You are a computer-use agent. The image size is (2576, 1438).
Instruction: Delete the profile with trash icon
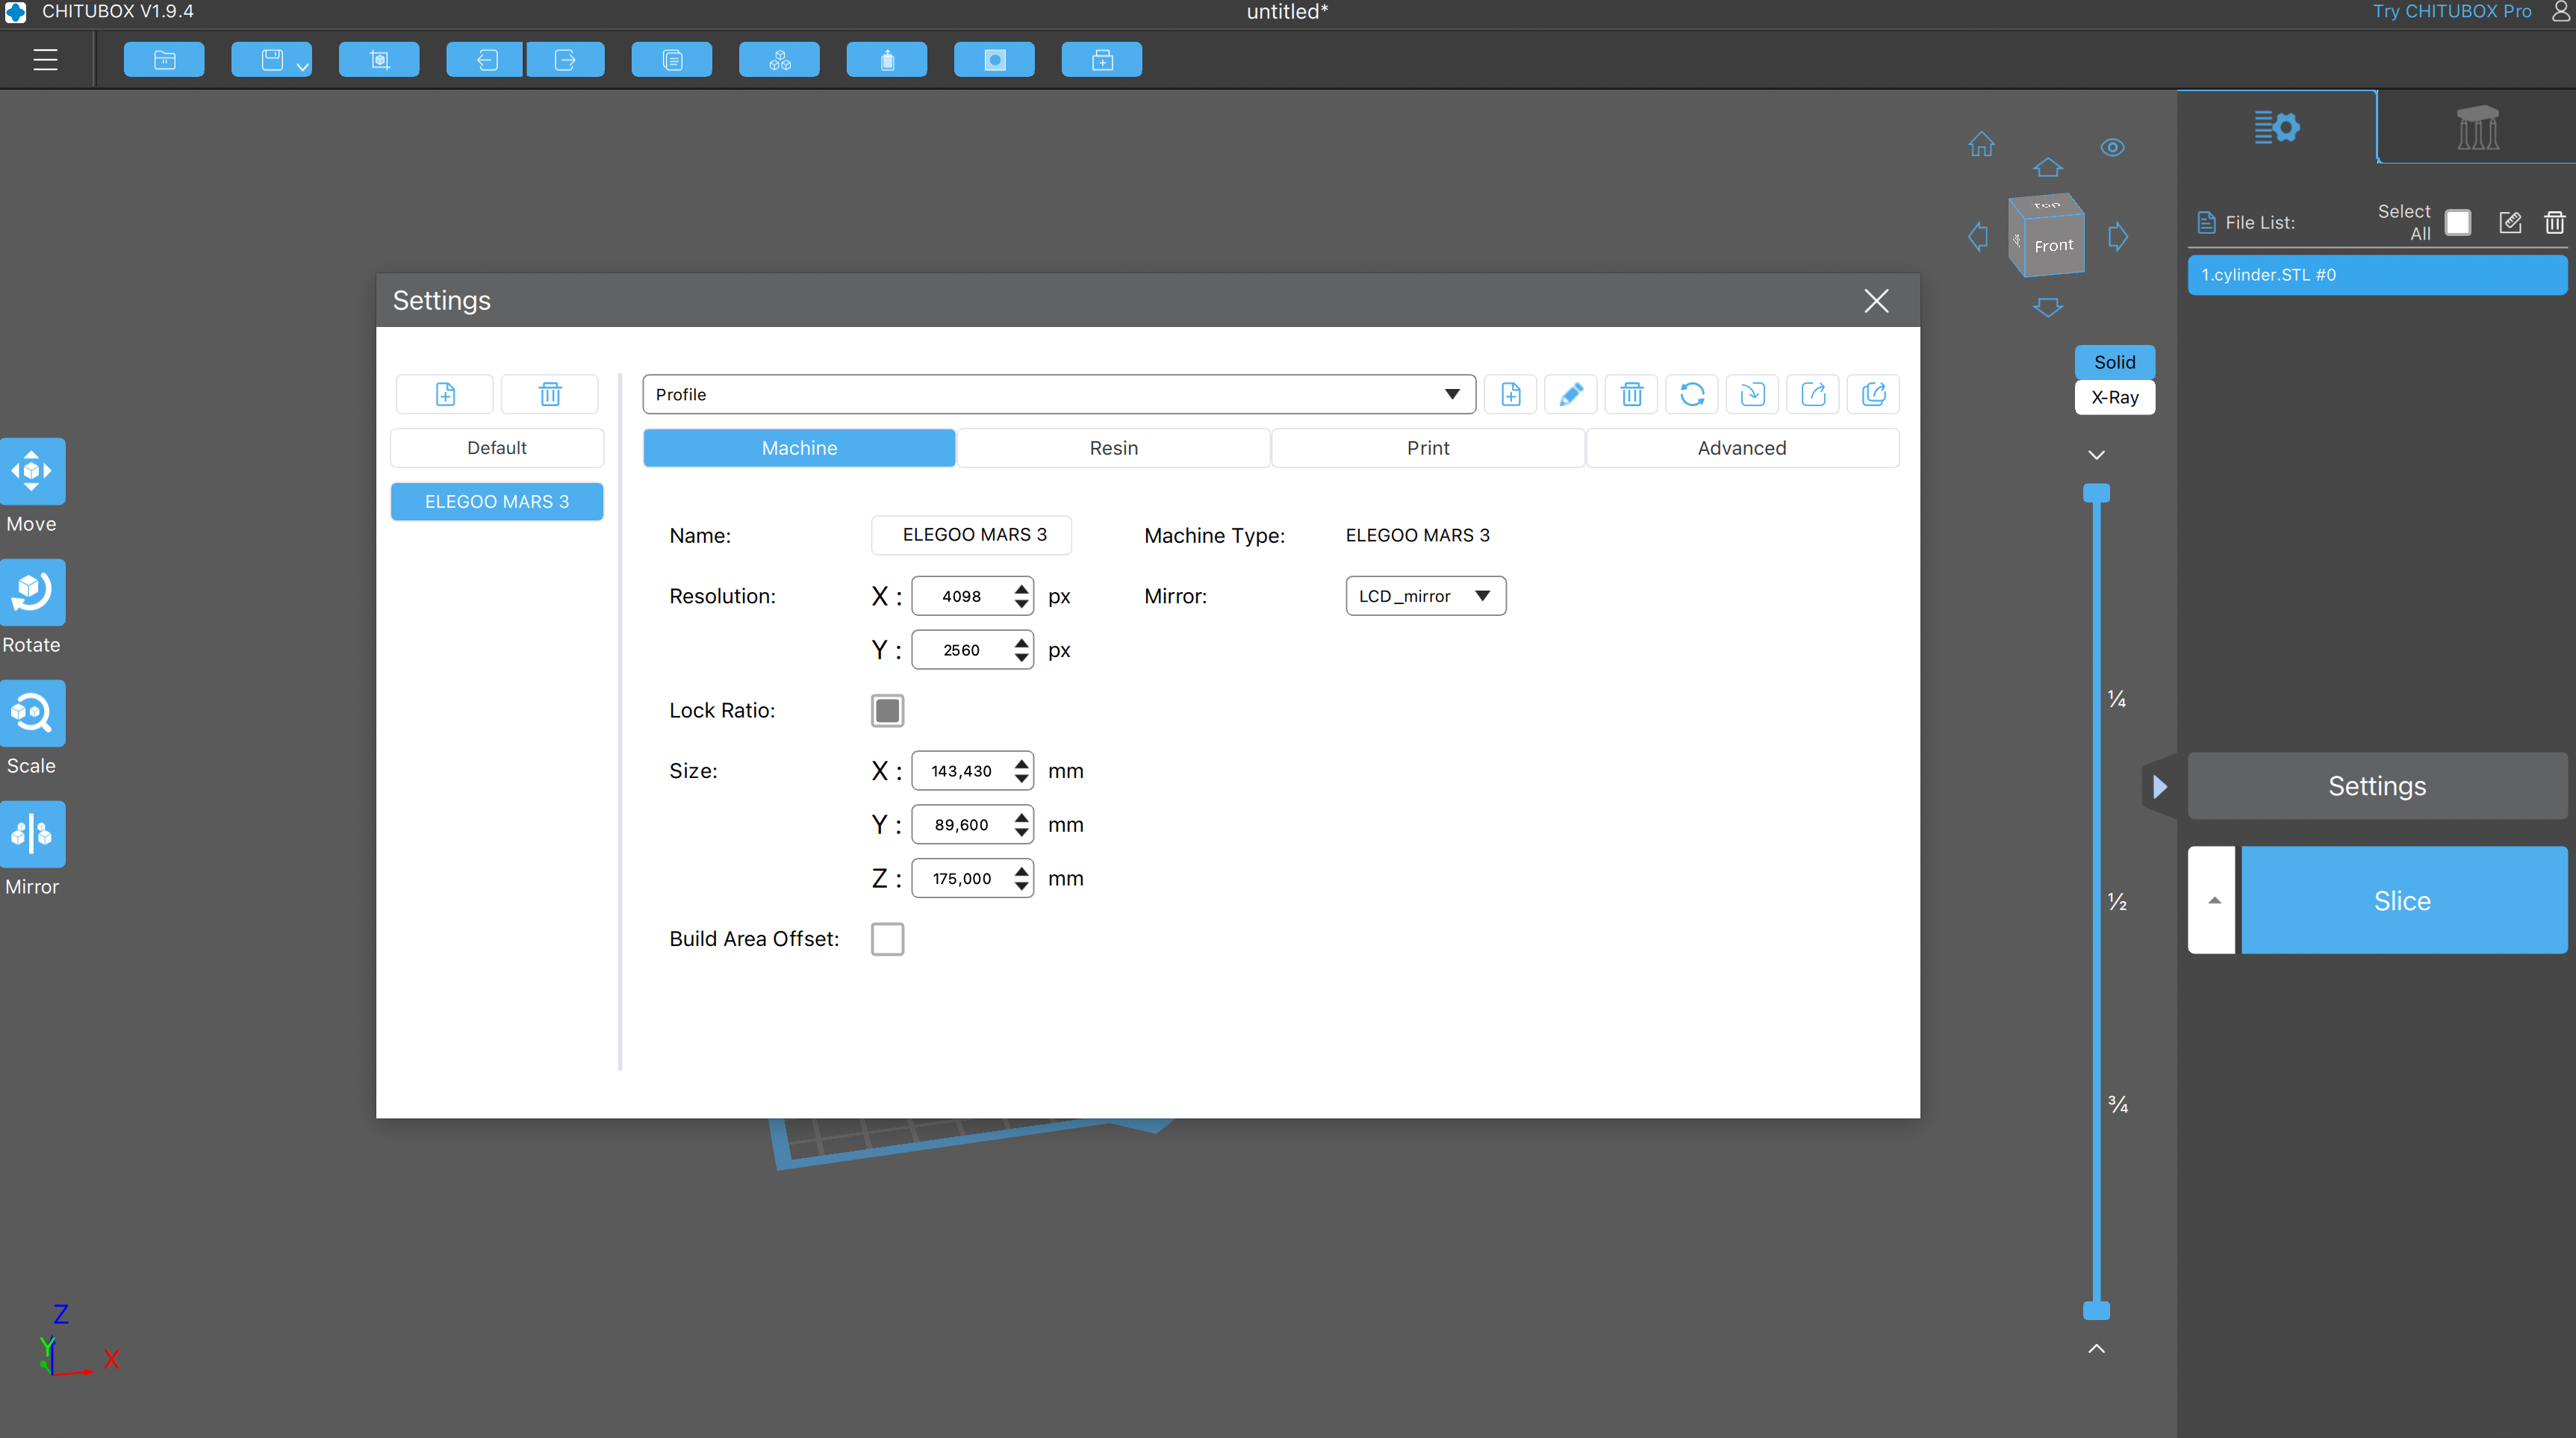coord(1631,394)
